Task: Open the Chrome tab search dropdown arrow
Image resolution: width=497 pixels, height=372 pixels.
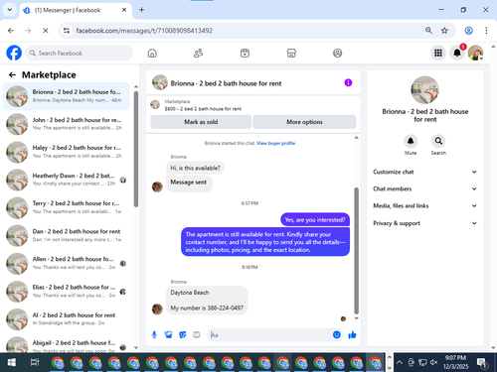Action: tap(10, 10)
